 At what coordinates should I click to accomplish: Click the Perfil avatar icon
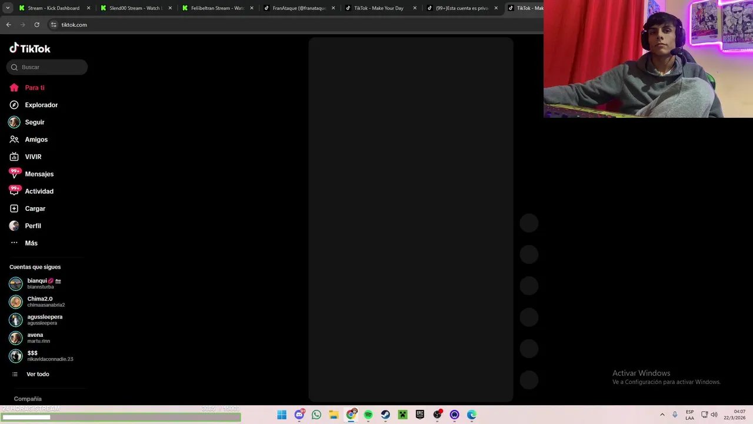click(14, 226)
